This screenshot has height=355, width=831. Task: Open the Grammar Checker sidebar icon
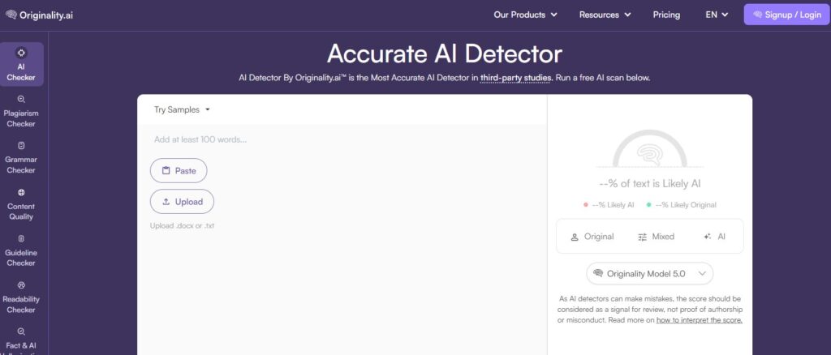click(x=21, y=146)
